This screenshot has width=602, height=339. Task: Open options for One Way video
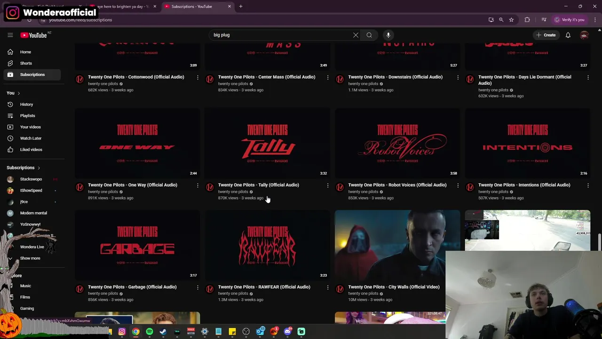(198, 186)
